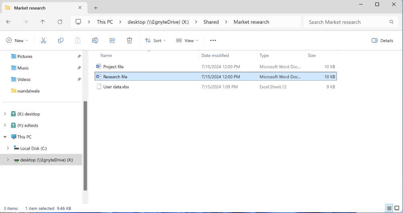
Task: Switch to details list view in status bar
Action: [389, 208]
